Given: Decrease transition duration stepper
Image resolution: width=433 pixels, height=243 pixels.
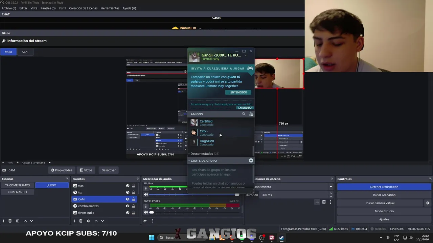Looking at the screenshot, I should [331, 196].
